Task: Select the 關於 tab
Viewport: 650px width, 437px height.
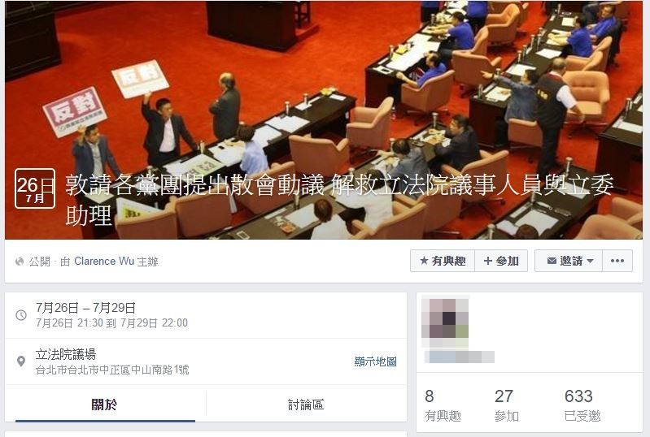Action: [x=105, y=405]
